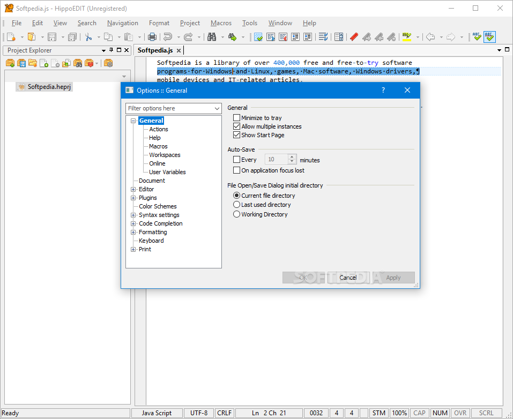Click find in project binoculars icon
513x419 pixels.
pyautogui.click(x=78, y=63)
